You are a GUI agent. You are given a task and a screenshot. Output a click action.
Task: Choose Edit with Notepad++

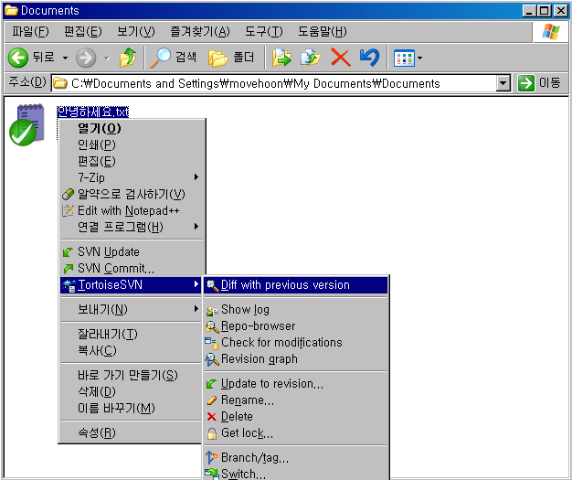(132, 210)
